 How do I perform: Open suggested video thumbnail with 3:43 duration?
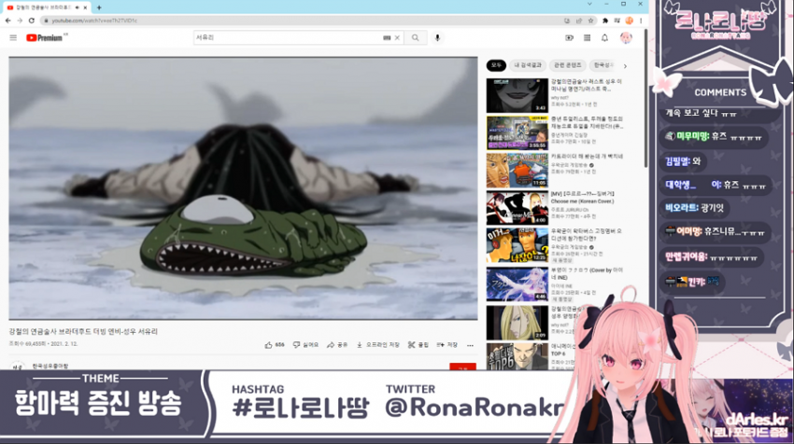517,95
